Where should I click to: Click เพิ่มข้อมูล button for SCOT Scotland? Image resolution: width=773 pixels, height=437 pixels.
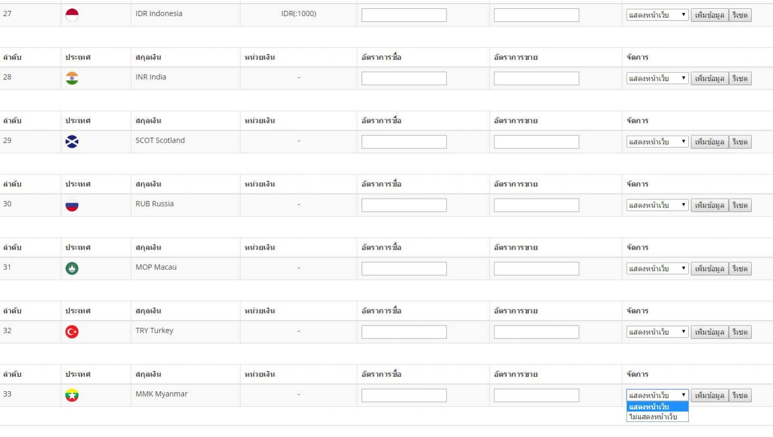click(710, 142)
